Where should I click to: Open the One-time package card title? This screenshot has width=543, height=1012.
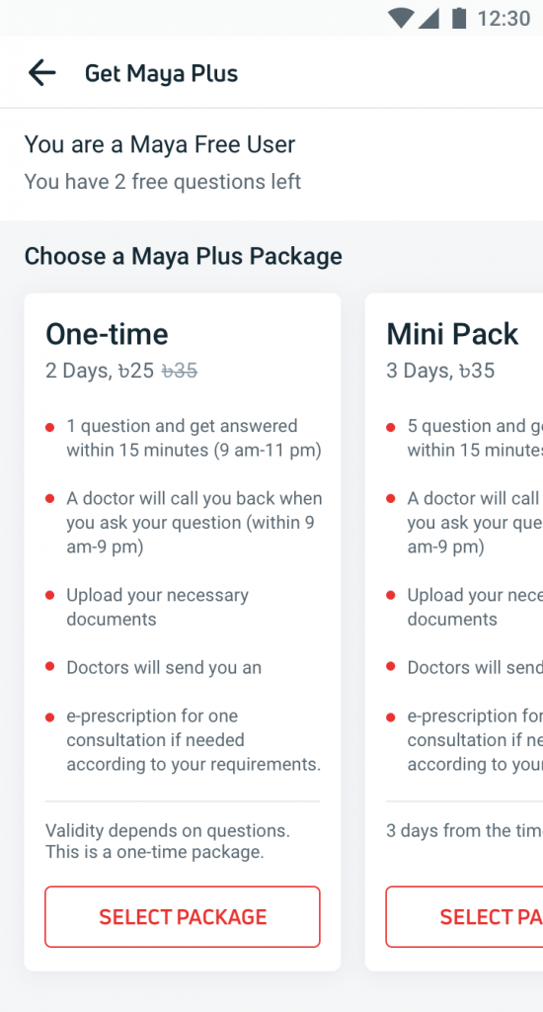click(x=107, y=334)
